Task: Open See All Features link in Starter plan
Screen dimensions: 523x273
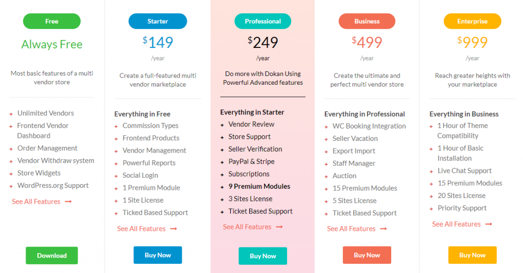Action: click(141, 229)
